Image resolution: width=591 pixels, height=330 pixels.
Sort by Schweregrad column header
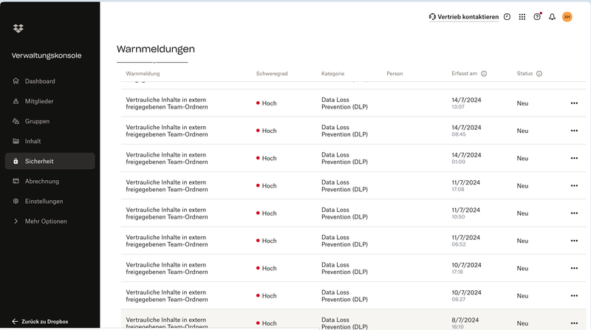pos(270,74)
